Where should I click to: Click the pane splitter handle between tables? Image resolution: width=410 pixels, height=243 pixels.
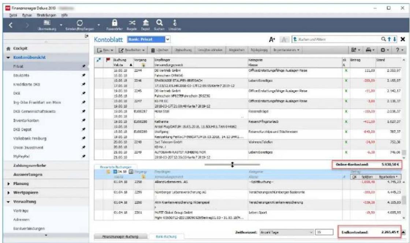232,164
